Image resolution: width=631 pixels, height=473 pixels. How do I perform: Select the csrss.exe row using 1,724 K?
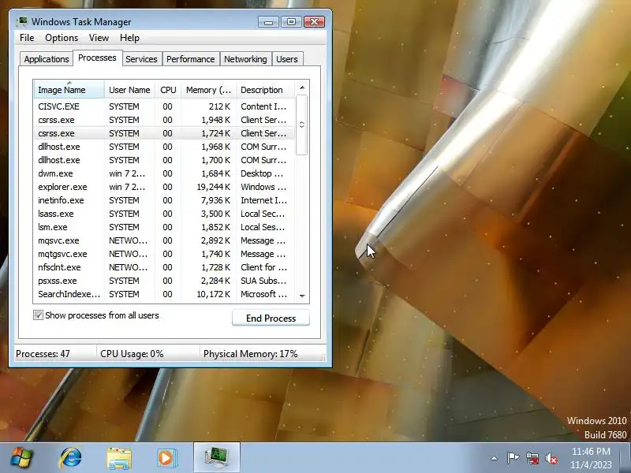click(x=164, y=133)
